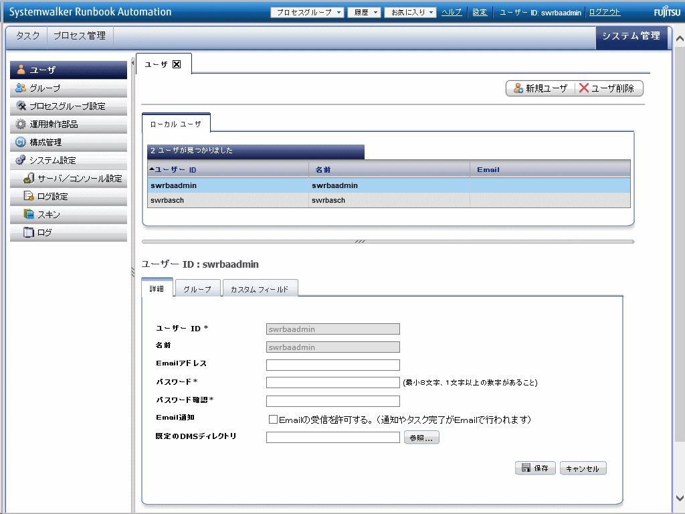This screenshot has height=514, width=685.
Task: Click the ログアウト link
Action: (605, 12)
